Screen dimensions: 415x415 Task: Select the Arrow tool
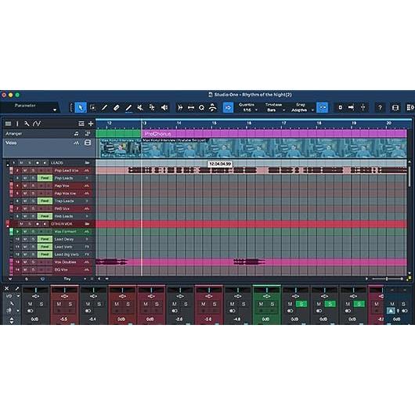click(x=81, y=107)
